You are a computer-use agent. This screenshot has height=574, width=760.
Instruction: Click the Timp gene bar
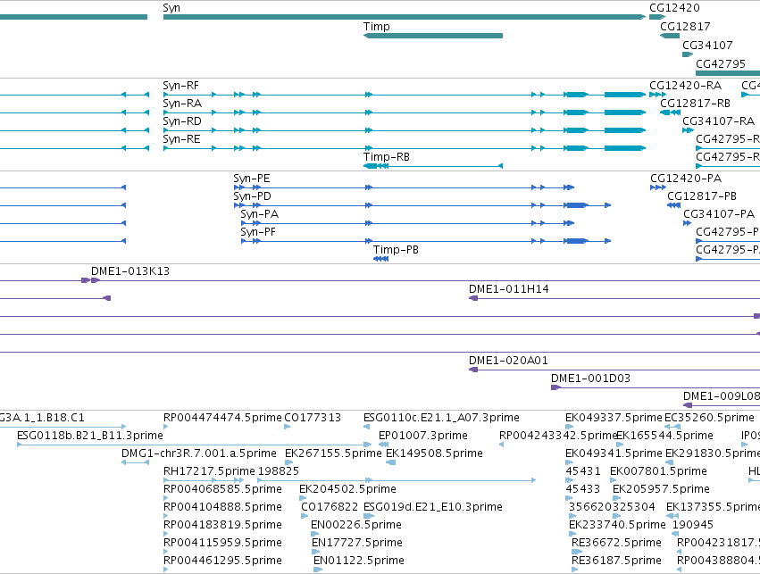(x=433, y=36)
